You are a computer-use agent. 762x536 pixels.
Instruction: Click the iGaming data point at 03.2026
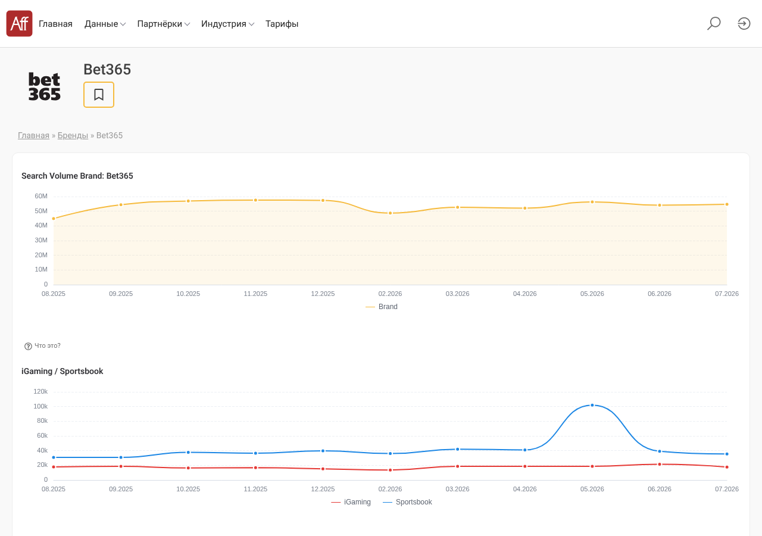458,449
